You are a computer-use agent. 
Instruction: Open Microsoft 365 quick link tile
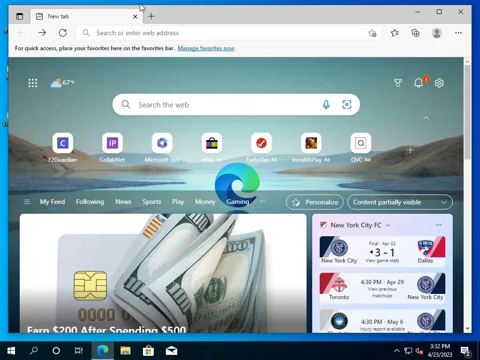[162, 148]
